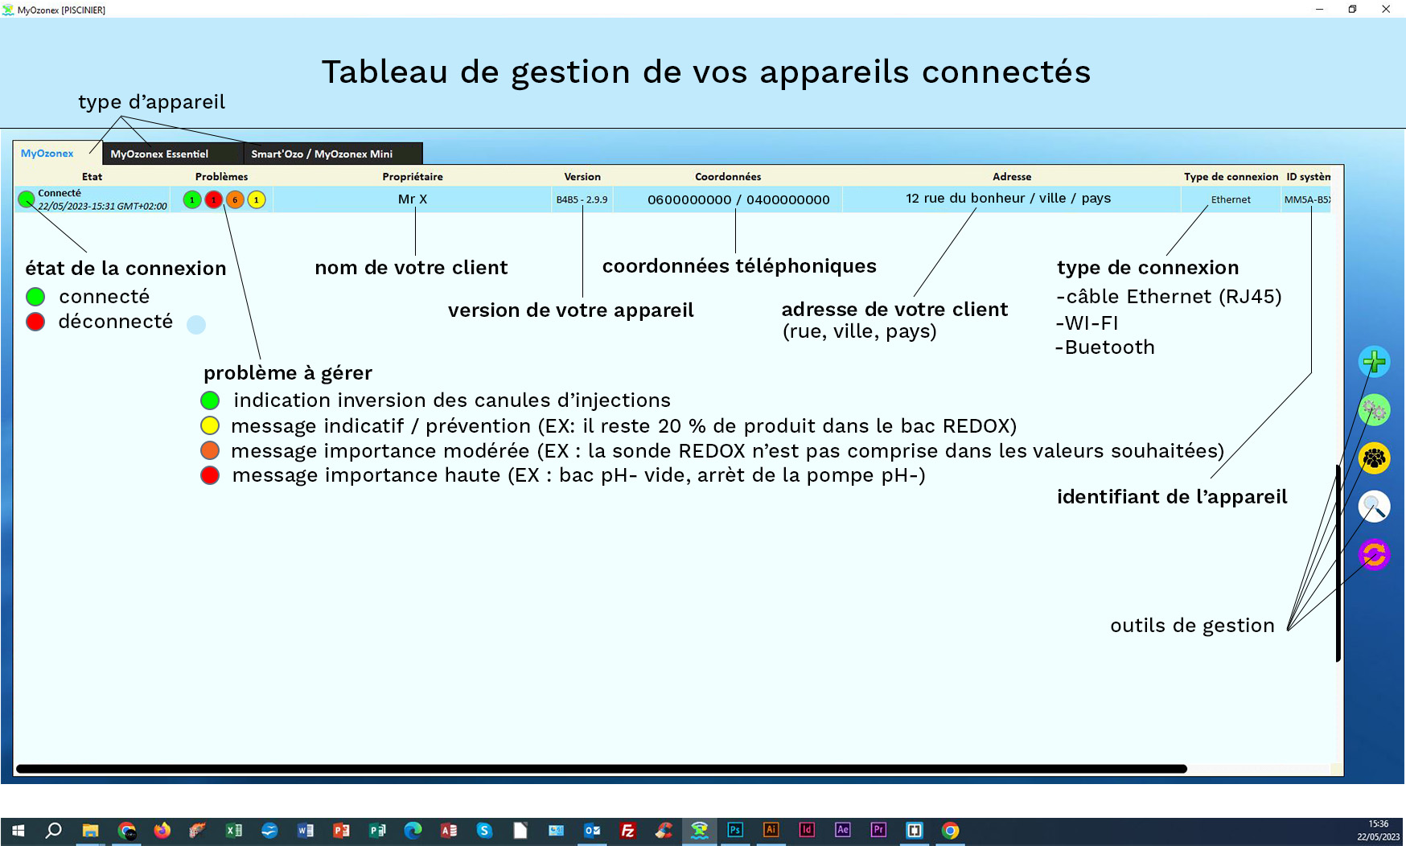1406x846 pixels.
Task: Click the Windows Start button
Action: pos(16,830)
